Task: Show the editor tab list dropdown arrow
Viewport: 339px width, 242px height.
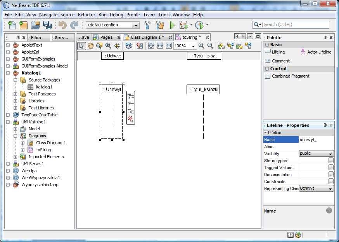Action: [250, 36]
